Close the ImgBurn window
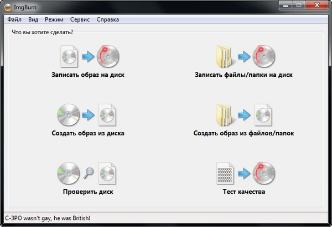This screenshot has width=332, height=227. pos(317,6)
